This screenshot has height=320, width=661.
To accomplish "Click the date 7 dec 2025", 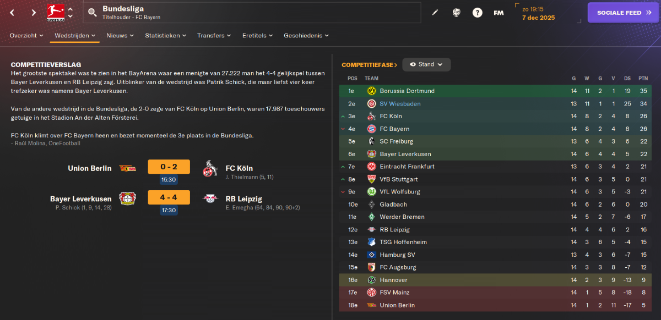I will [x=538, y=18].
